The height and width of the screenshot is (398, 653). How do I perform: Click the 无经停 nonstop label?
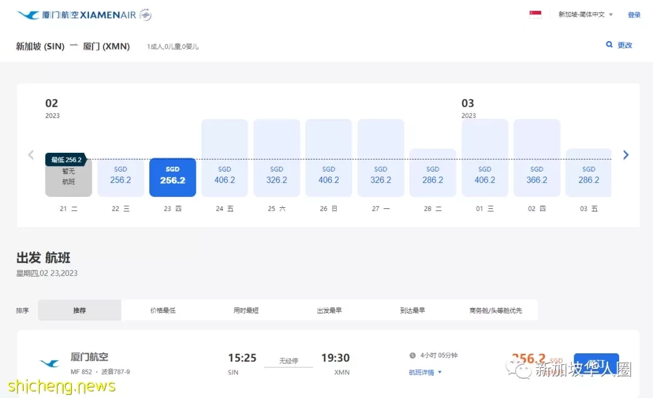[x=288, y=361]
